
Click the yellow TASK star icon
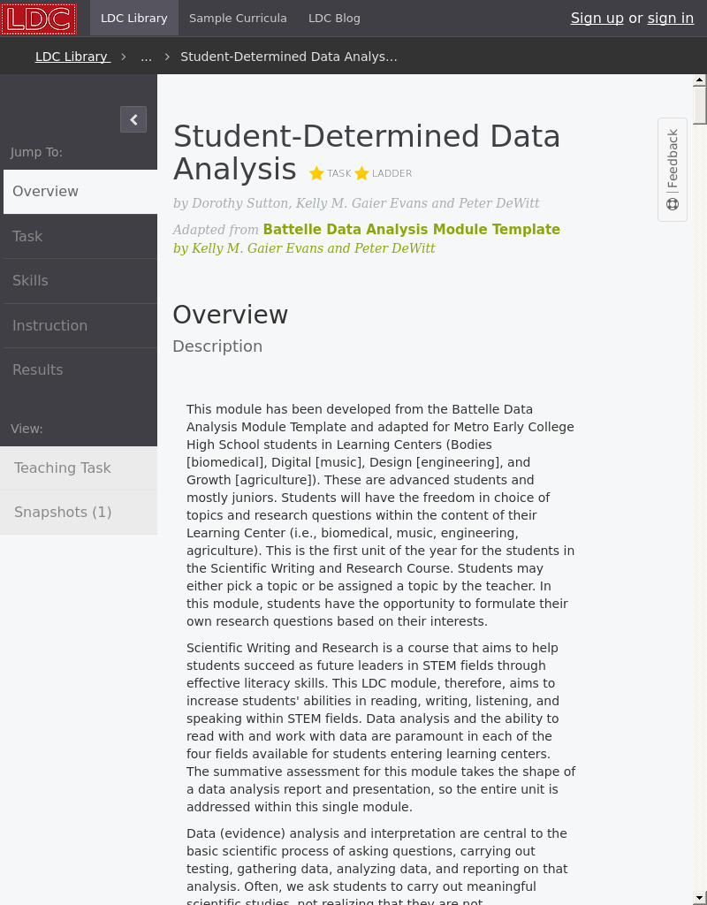(316, 173)
